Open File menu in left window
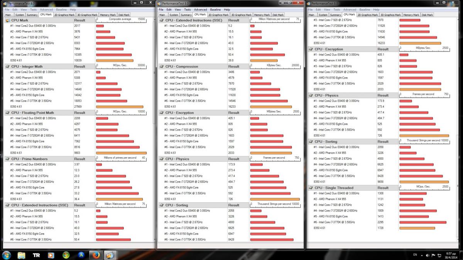 point(7,9)
